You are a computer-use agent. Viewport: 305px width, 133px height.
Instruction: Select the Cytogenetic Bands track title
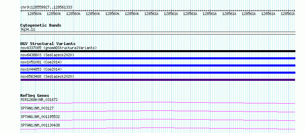coord(41,25)
